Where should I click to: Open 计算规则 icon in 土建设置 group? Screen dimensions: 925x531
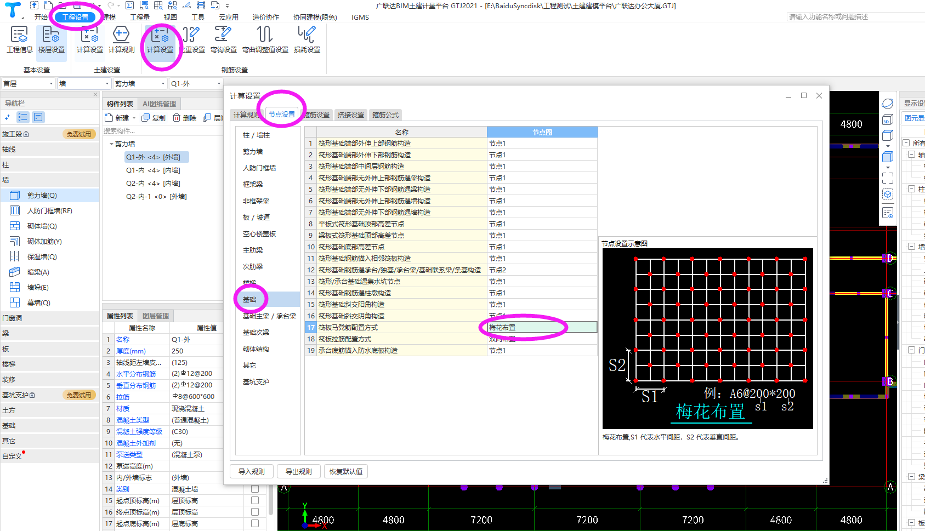pos(121,39)
